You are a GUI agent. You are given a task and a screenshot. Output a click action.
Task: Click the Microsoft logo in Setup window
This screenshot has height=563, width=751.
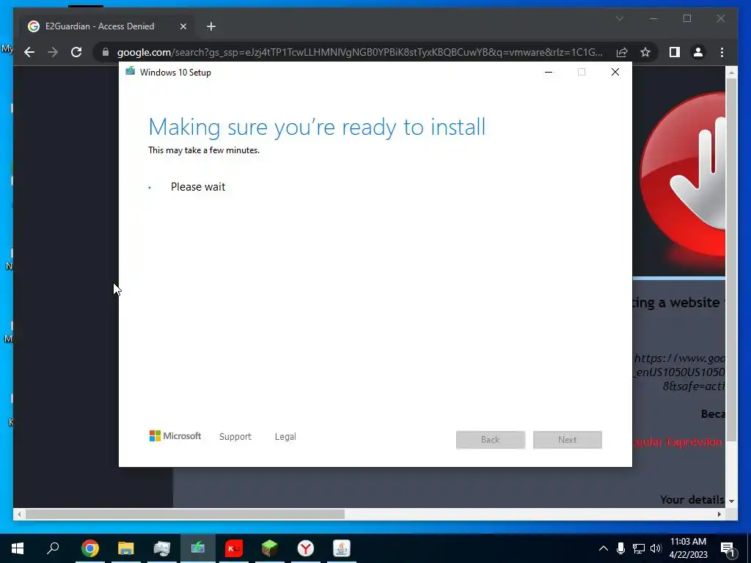[175, 436]
